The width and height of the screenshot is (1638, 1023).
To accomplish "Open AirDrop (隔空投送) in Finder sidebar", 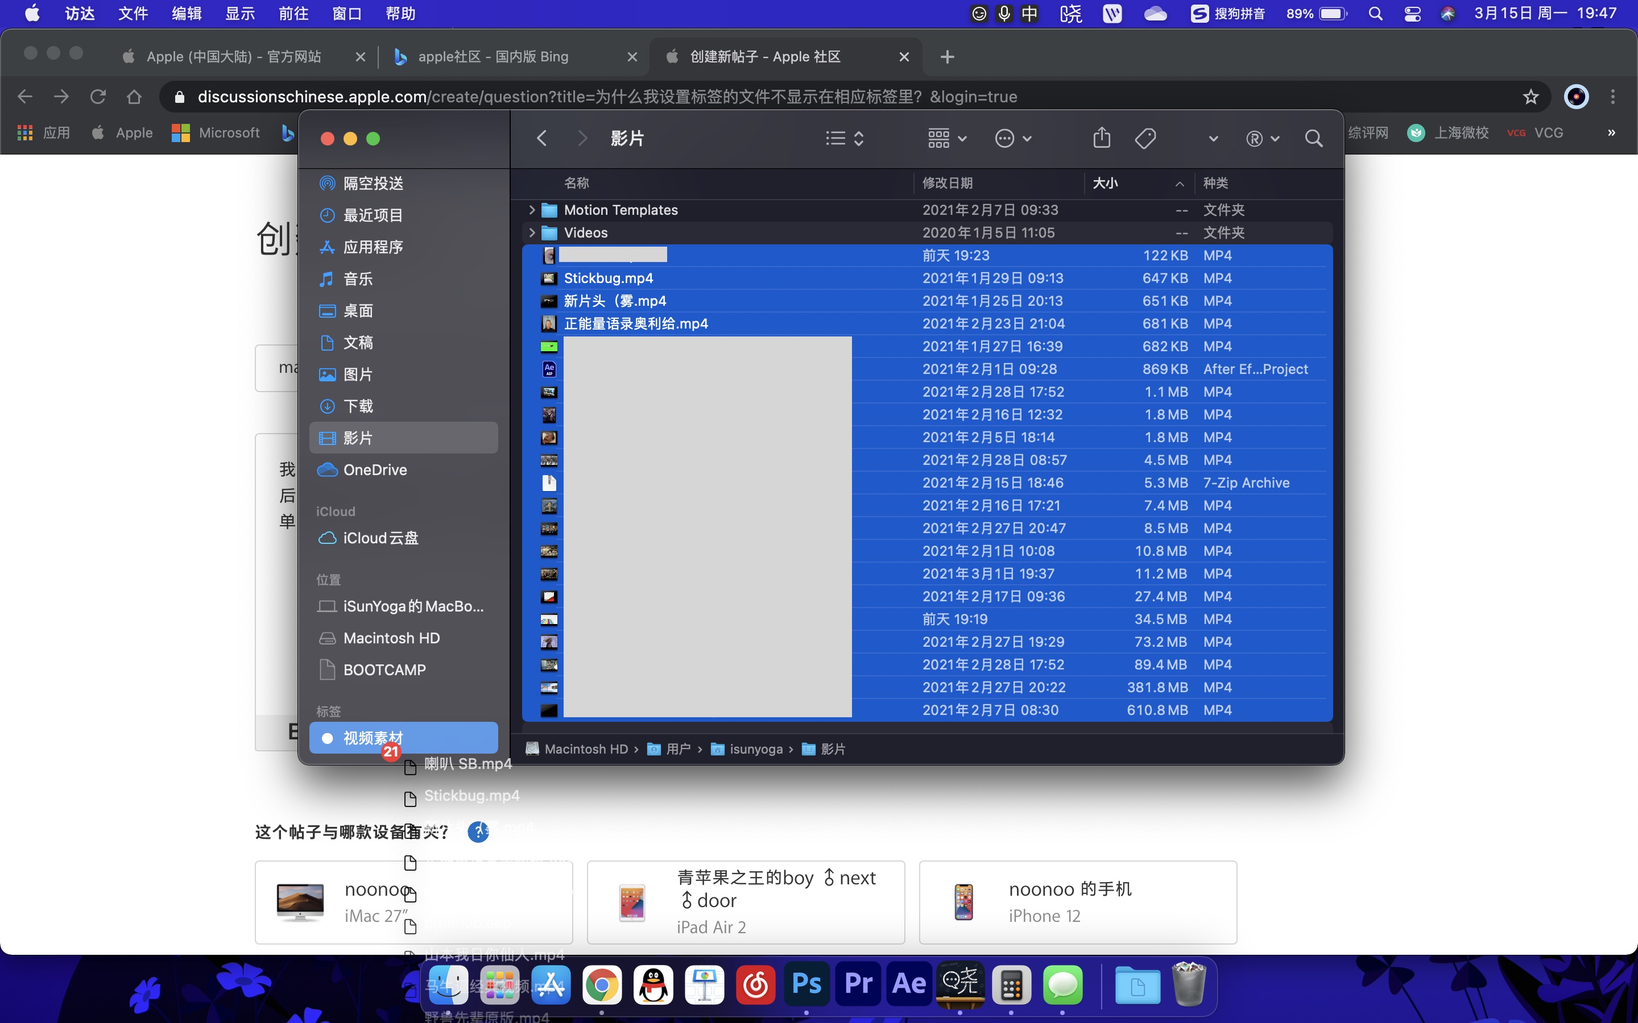I will [x=373, y=184].
